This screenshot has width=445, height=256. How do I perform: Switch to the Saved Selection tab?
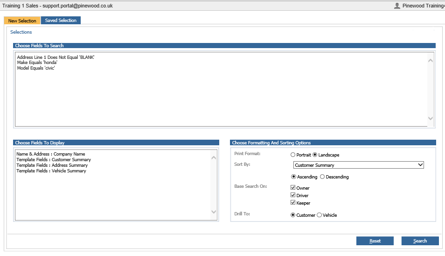coord(61,21)
